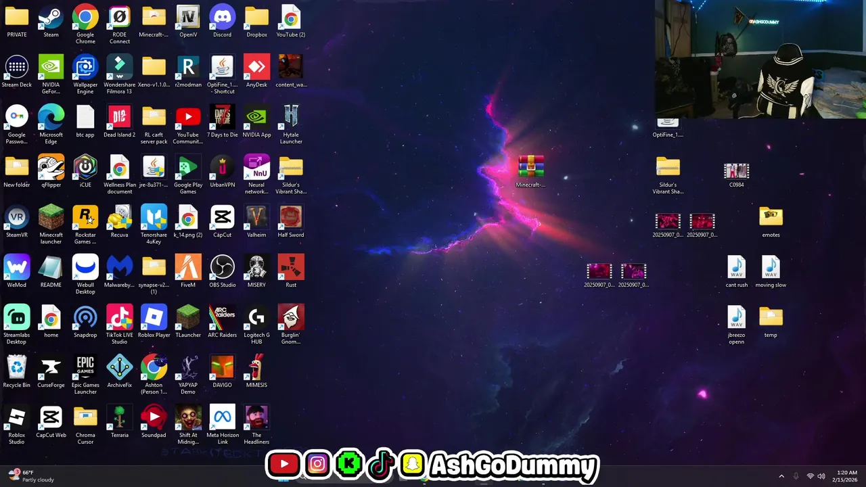Open Logitech G HUB shortcut
The image size is (866, 487).
pyautogui.click(x=257, y=325)
